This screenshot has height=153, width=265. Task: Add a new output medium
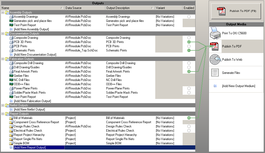pyautogui.click(x=238, y=86)
